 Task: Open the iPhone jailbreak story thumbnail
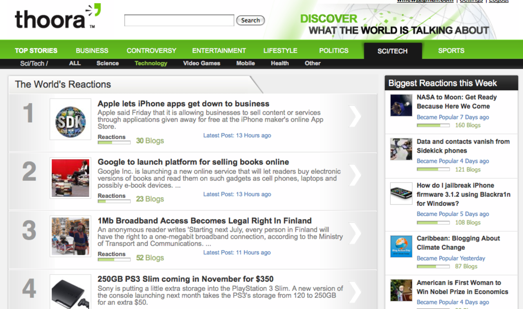point(401,193)
